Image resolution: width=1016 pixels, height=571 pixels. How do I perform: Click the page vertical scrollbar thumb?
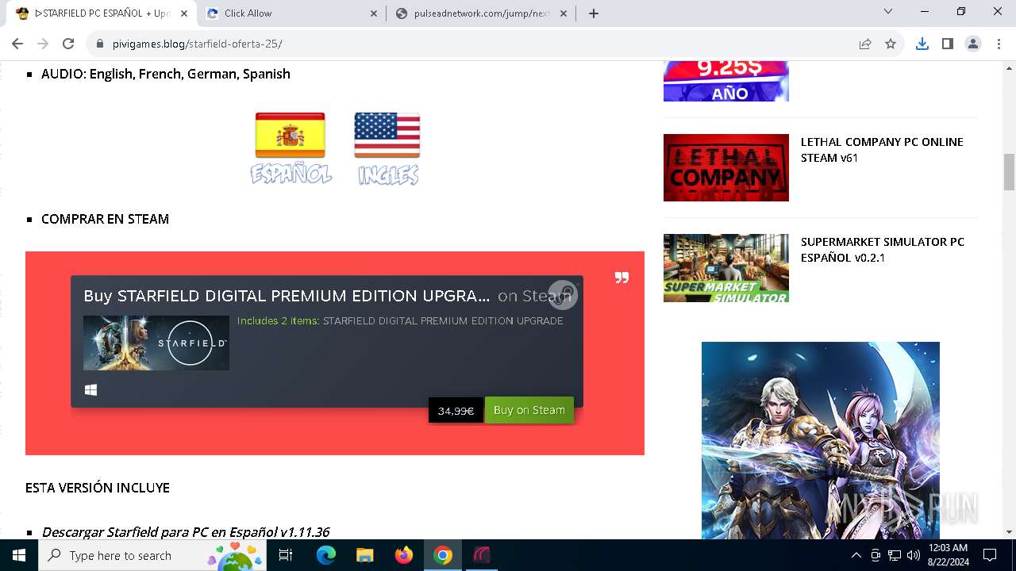(x=1009, y=172)
